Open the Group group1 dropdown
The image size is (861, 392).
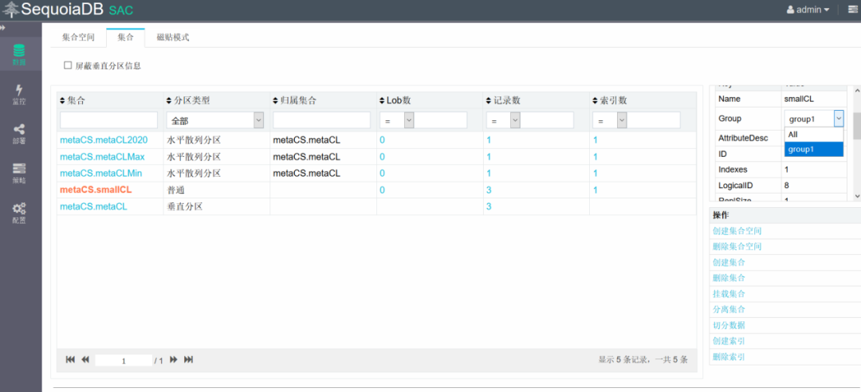pyautogui.click(x=814, y=119)
